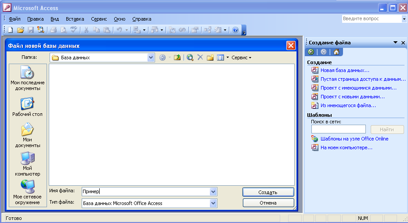Click the New Object toolbar icon
This screenshot has height=223, width=408.
pos(218,30)
